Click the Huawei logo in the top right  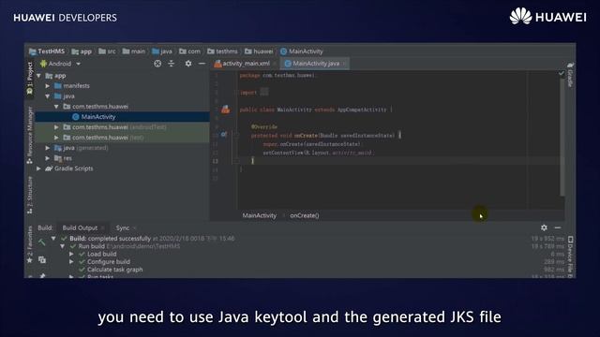click(x=547, y=17)
